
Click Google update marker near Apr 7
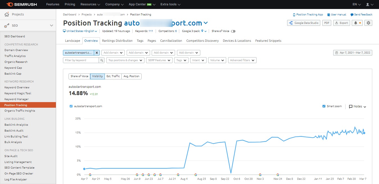[90, 175]
